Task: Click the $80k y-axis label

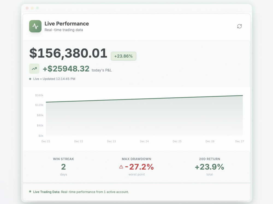Action: coord(40,115)
